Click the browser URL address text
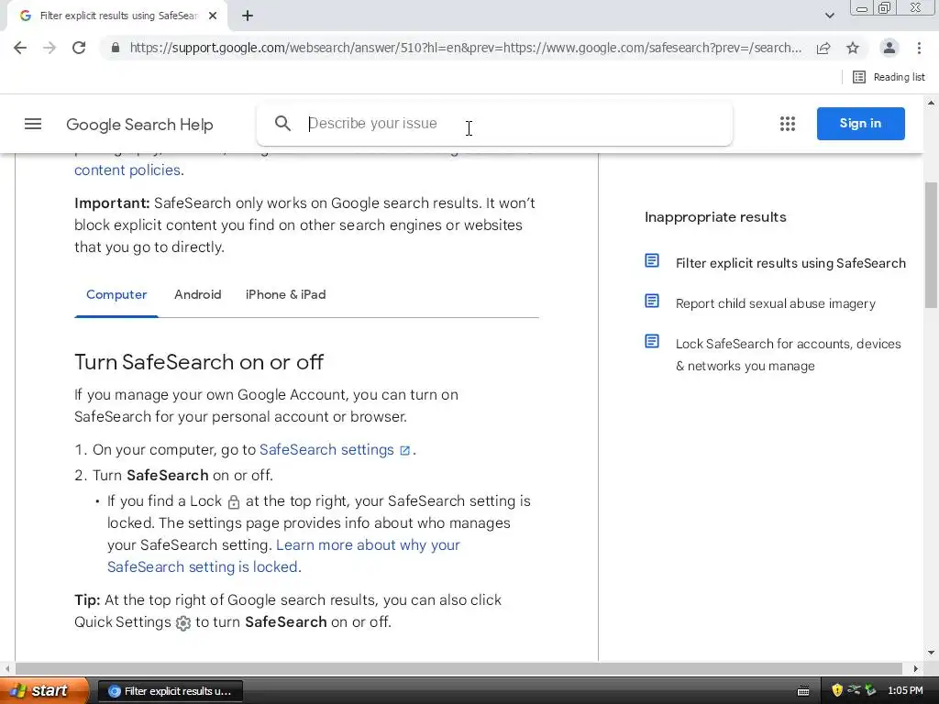939x704 pixels. [465, 48]
